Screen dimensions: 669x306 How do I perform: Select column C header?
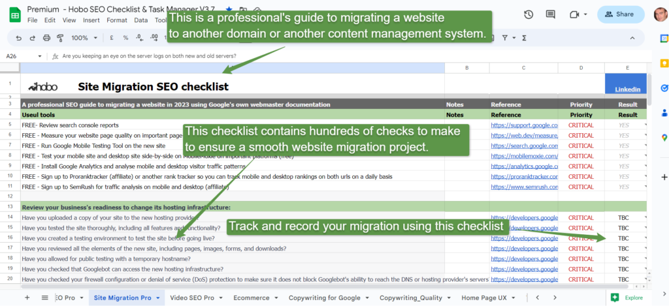(x=523, y=68)
